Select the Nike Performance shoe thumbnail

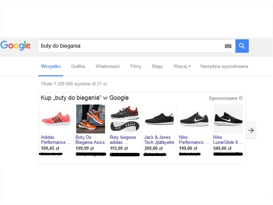pyautogui.click(x=194, y=119)
